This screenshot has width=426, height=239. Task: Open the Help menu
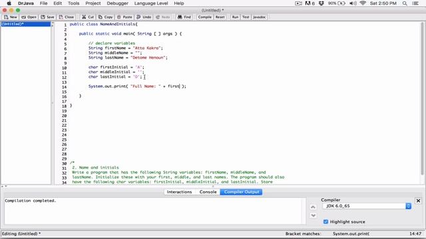pos(179,3)
